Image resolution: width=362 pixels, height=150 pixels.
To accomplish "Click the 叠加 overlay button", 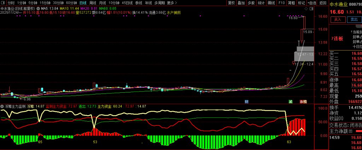I will (241, 3).
